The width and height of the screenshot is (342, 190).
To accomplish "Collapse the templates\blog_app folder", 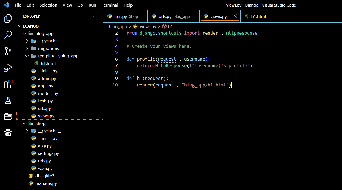I will pyautogui.click(x=27, y=56).
